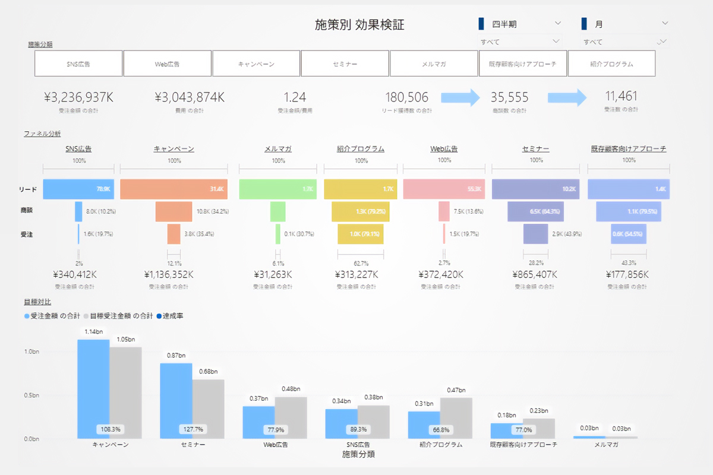
Task: Filter by セミナー slicer tile
Action: click(345, 64)
